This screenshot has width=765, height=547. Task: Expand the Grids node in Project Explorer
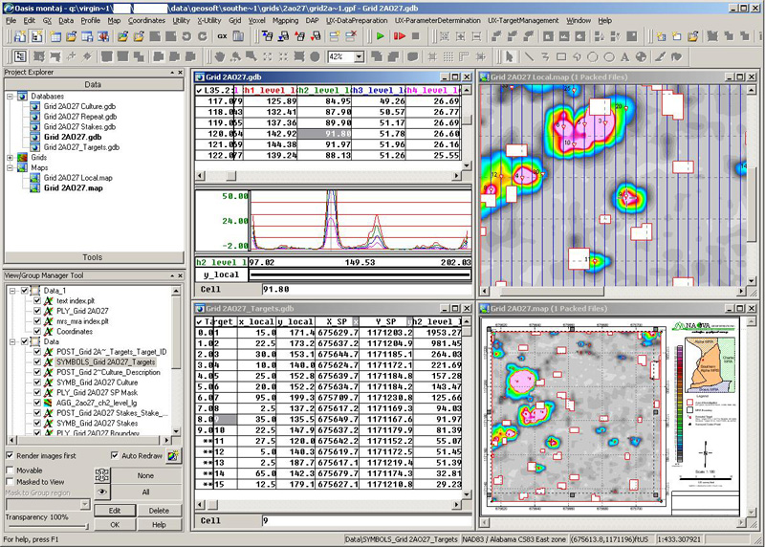coord(11,157)
